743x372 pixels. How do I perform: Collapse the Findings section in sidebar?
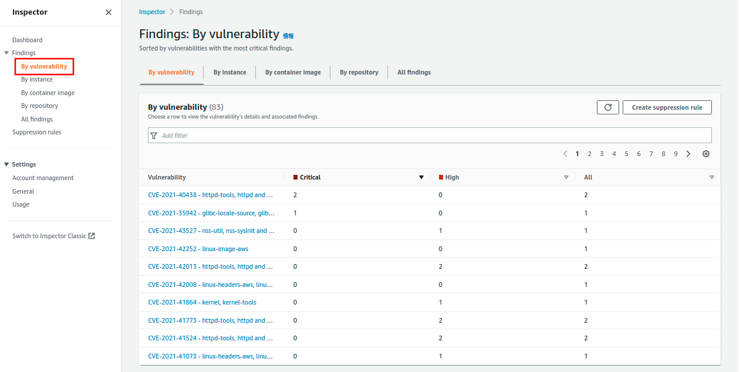tap(6, 53)
